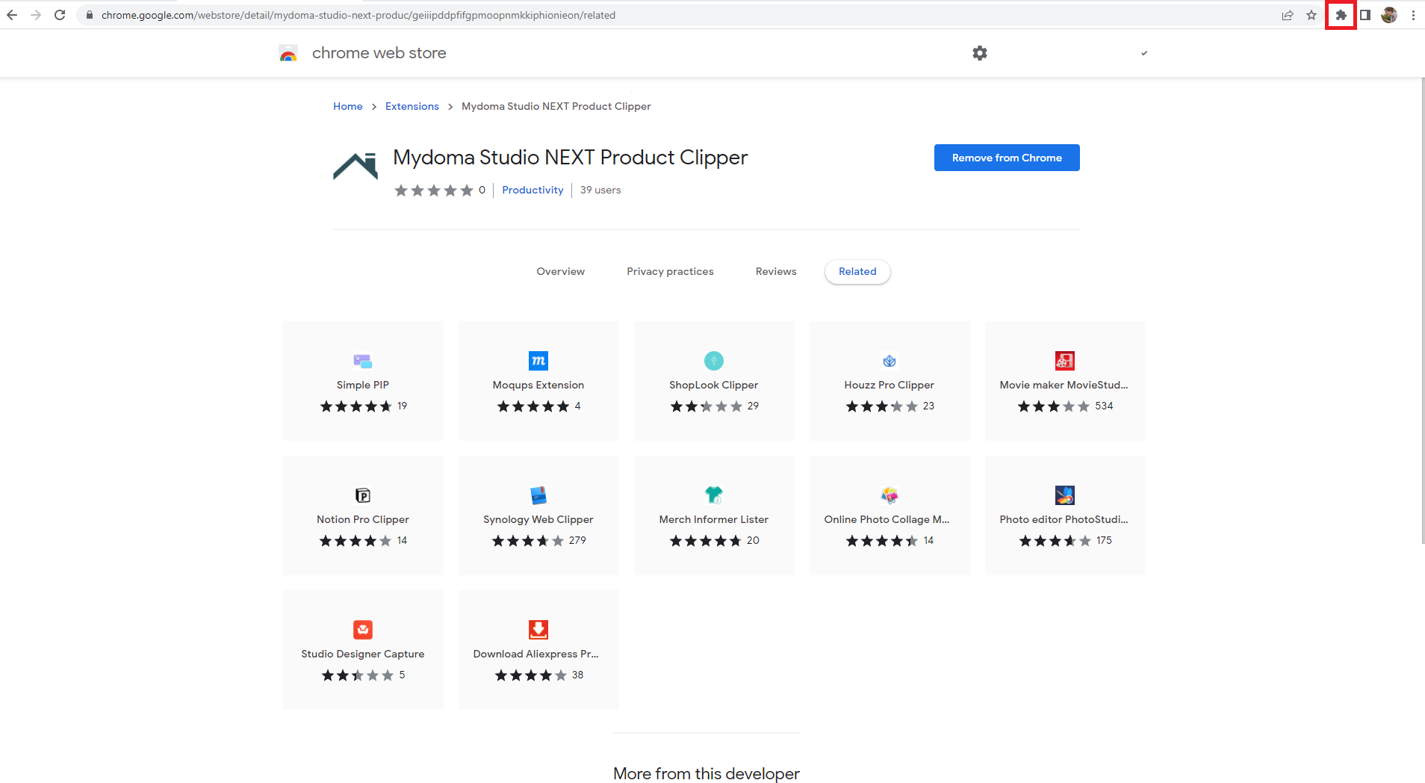Image resolution: width=1425 pixels, height=783 pixels.
Task: Click the Houzz Pro Clipper icon
Action: (890, 361)
